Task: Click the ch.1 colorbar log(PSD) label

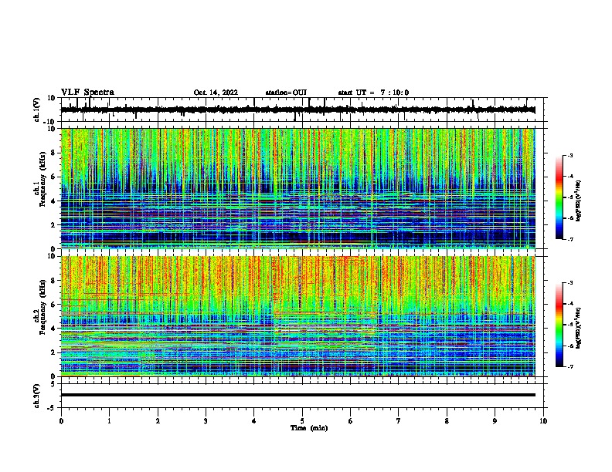Action: pos(579,201)
